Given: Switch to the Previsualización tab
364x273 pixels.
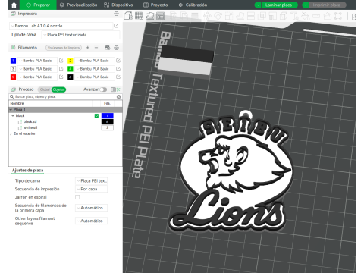Looking at the screenshot, I should pos(79,5).
